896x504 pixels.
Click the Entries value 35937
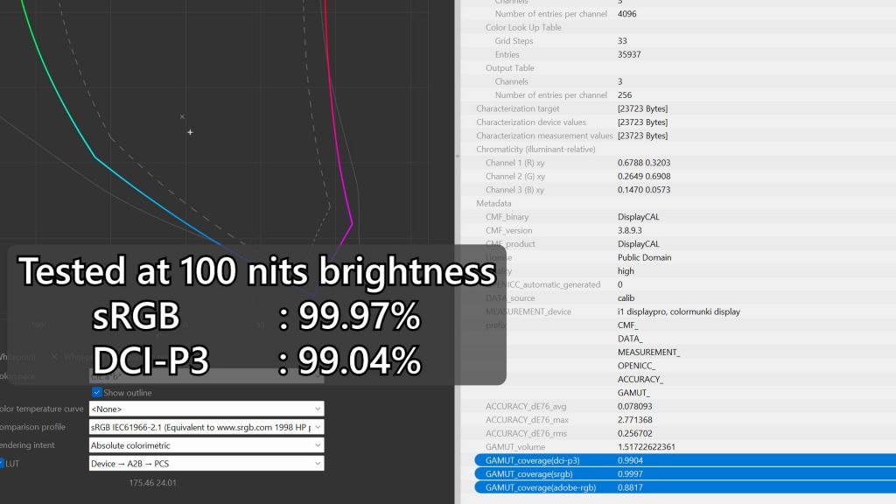pyautogui.click(x=629, y=54)
